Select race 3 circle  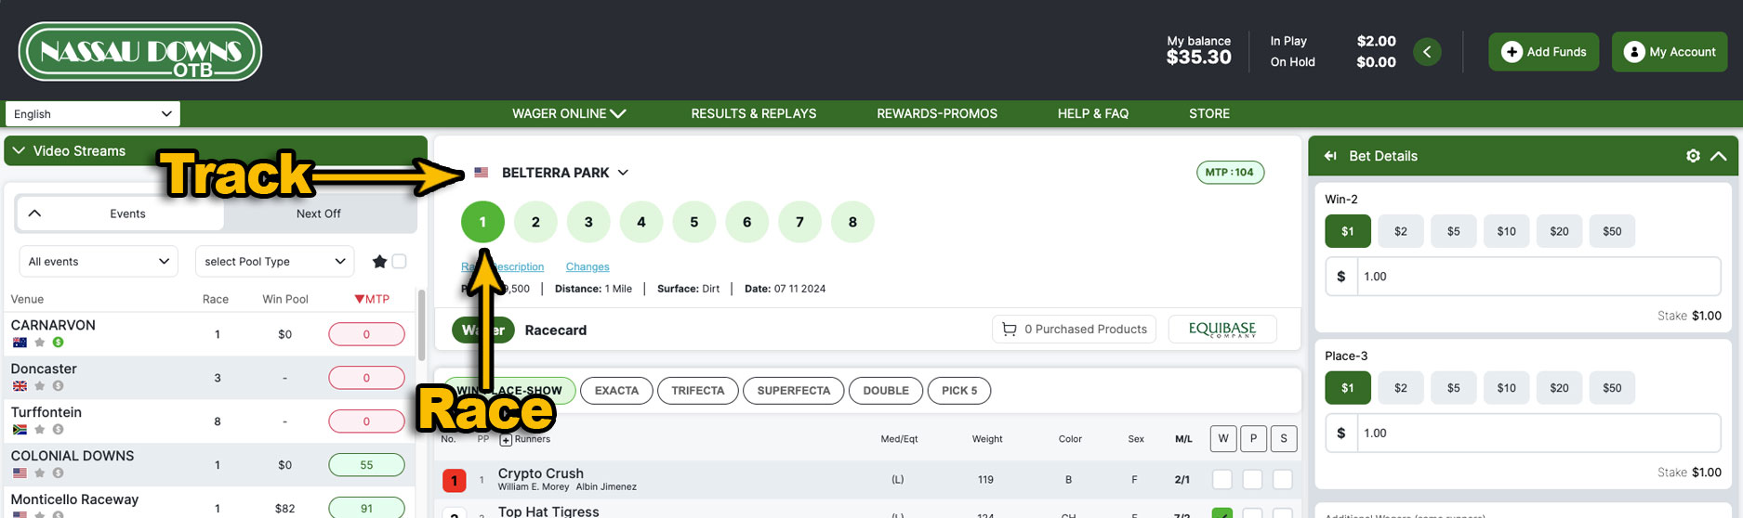(588, 222)
